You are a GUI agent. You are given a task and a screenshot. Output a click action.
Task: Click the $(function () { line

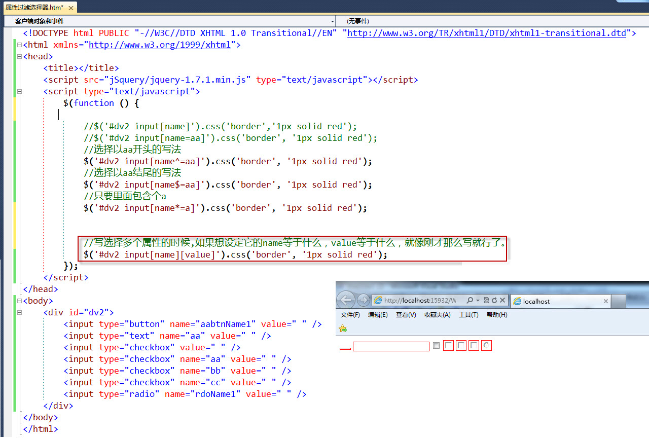[x=101, y=103]
